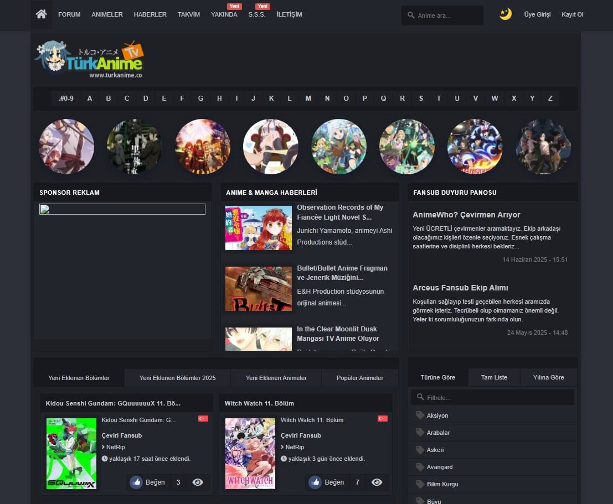Switch to the Yılına Göre tab
Screen dimensions: 613x504
point(549,377)
